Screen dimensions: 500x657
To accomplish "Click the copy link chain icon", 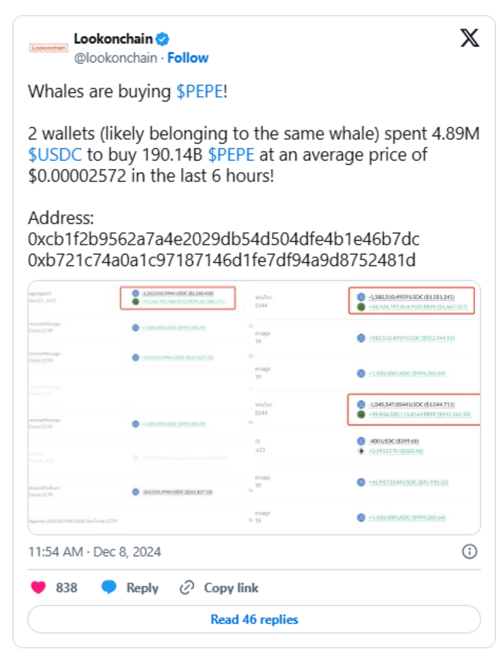I will (x=187, y=587).
